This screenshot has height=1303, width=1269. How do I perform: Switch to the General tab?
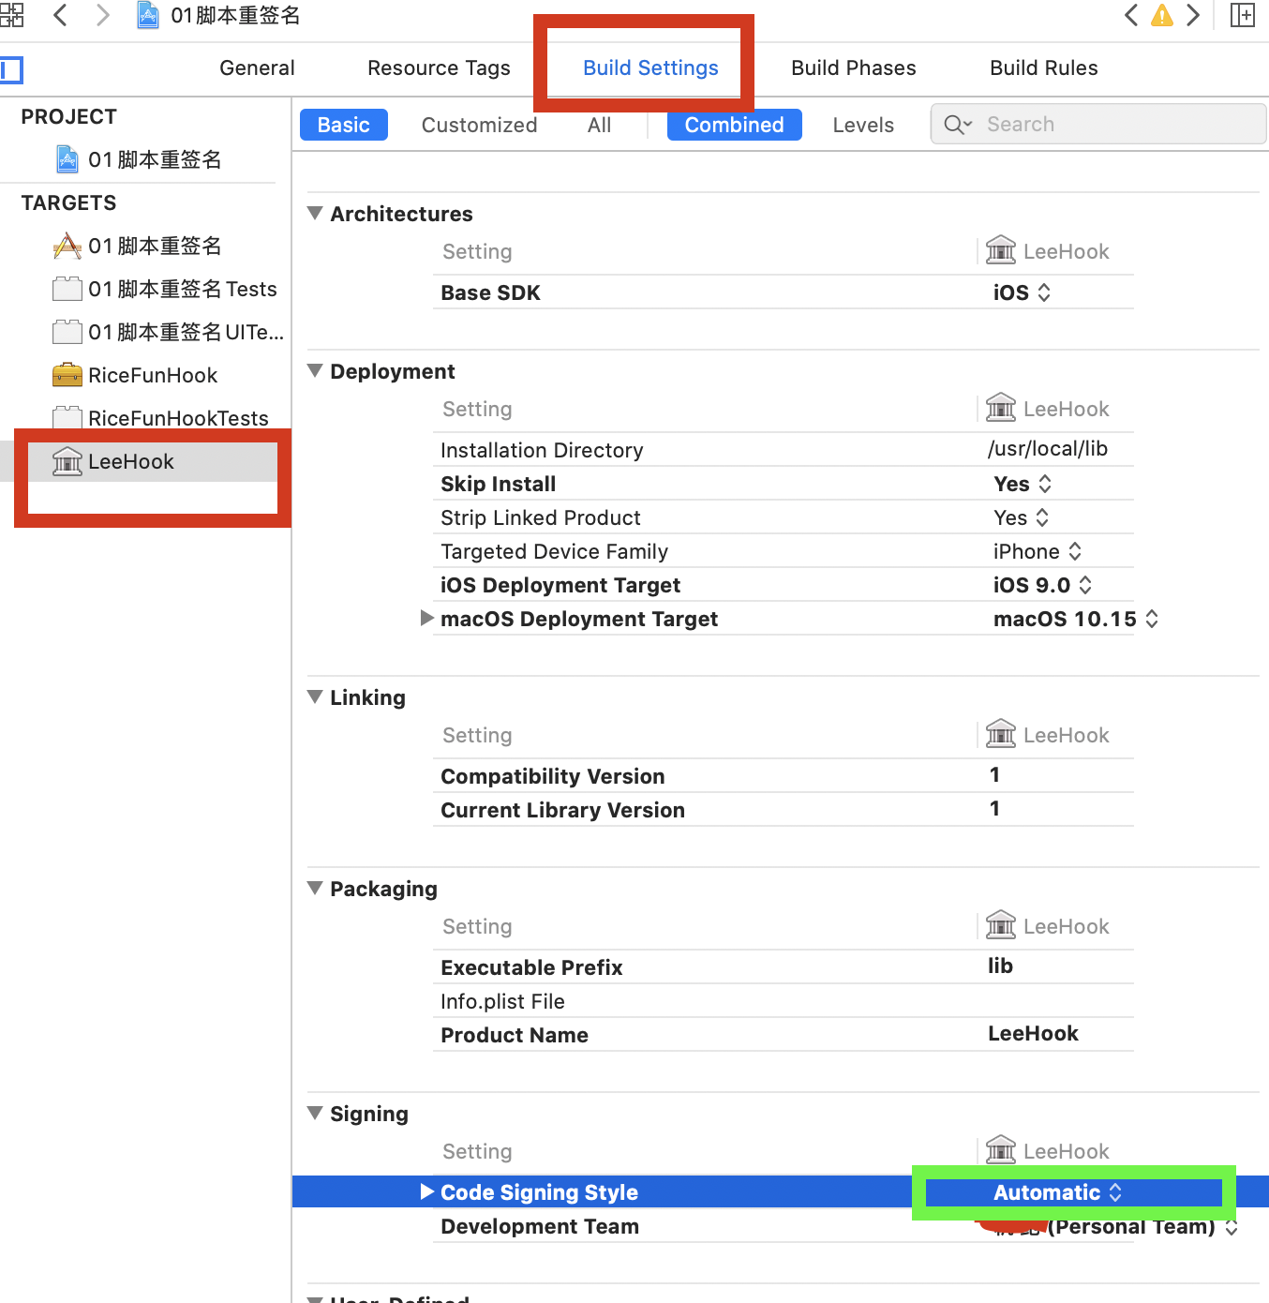(257, 67)
